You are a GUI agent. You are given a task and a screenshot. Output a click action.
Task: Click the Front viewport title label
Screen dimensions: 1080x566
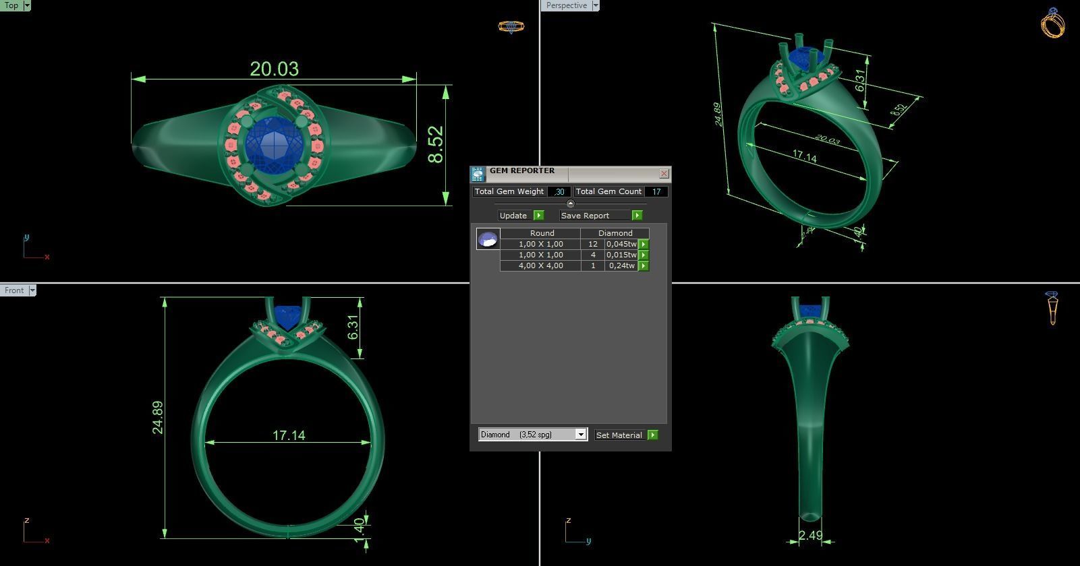click(14, 290)
